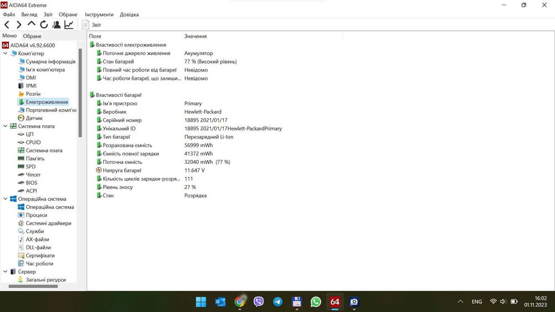Open the graph chart toolbar icon

pyautogui.click(x=69, y=24)
